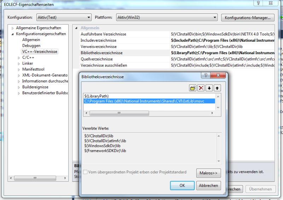Open the Konfiguration dropdown
The image size is (283, 200).
(x=64, y=18)
